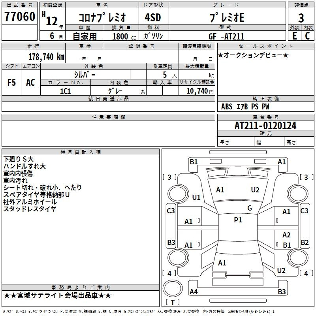Image resolution: width=316 pixels, height=316 pixels.
Task: Click the G mark on the windshield
Action: (250, 208)
